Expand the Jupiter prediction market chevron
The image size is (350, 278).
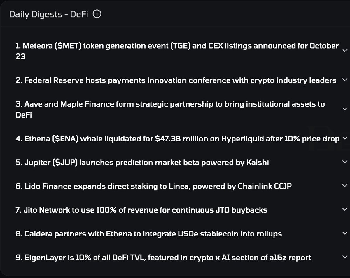pos(345,162)
